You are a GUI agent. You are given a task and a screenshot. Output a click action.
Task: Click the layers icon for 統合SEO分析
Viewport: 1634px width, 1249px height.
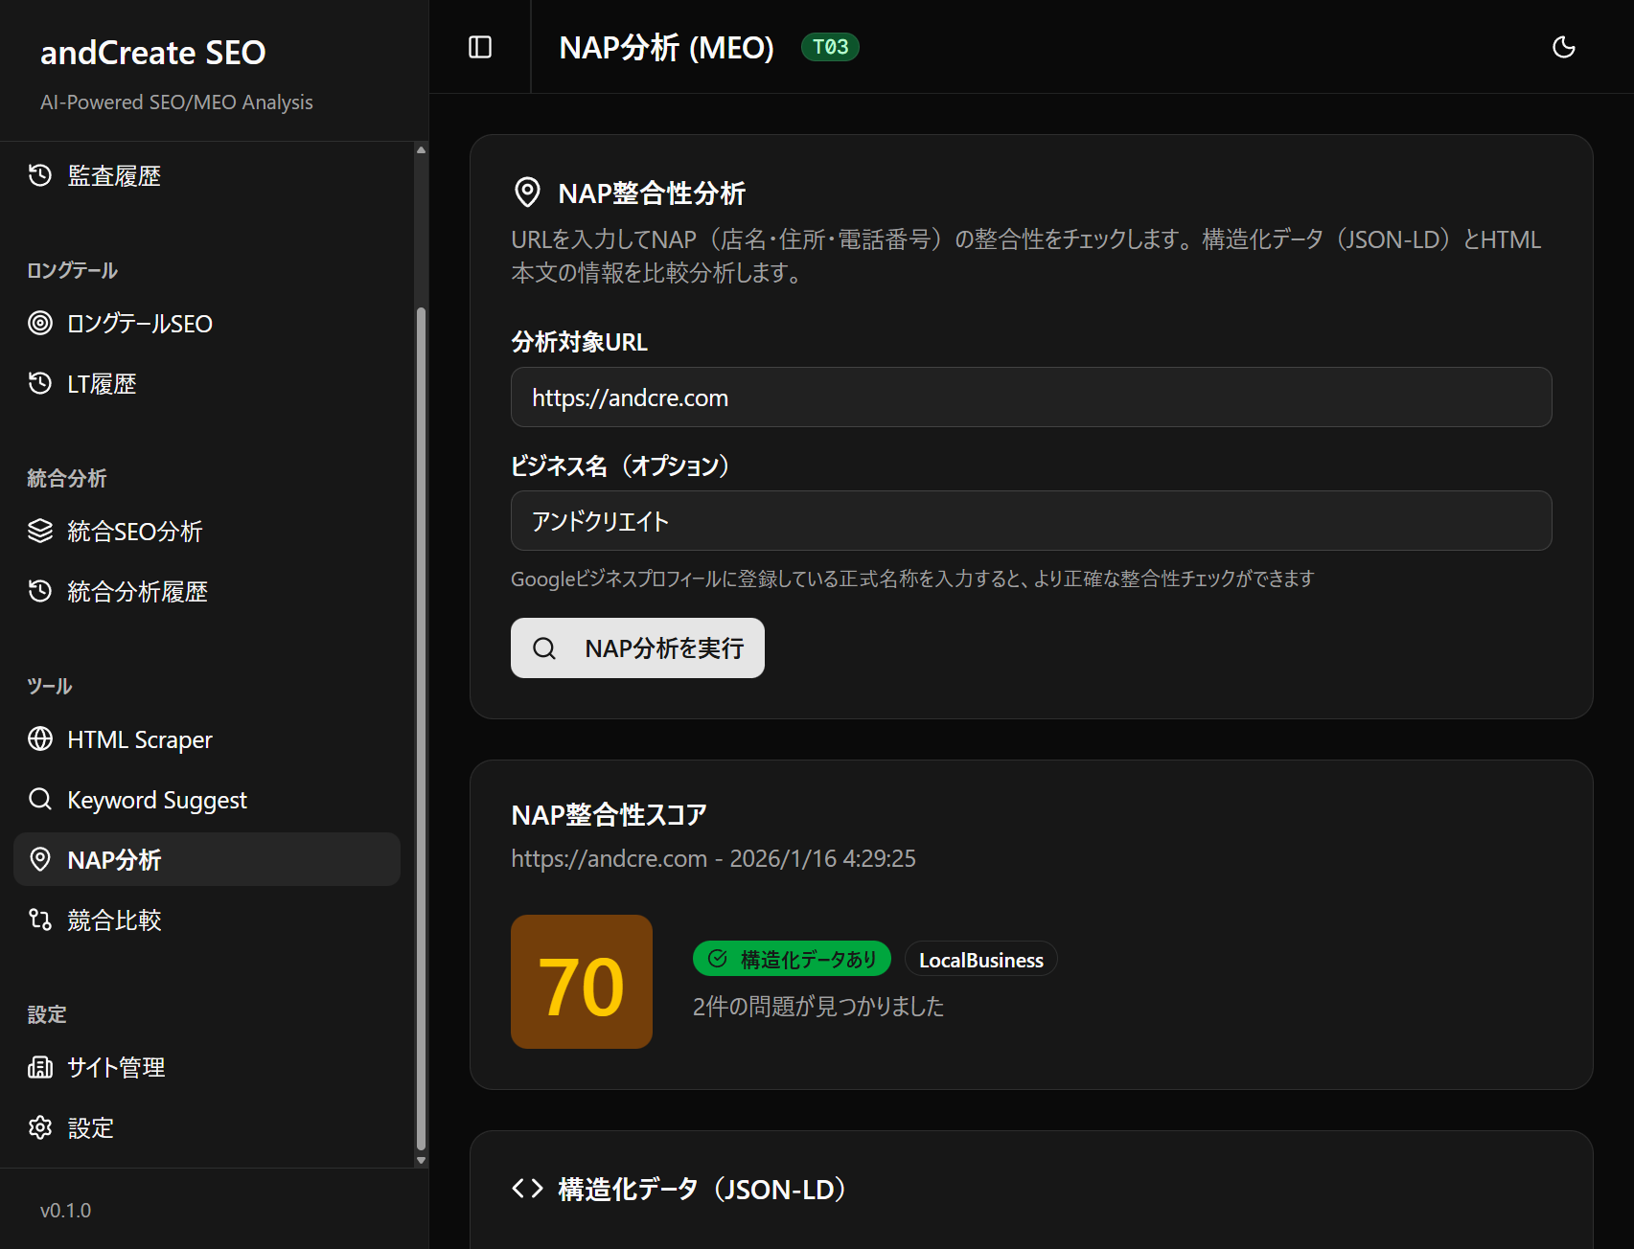(x=40, y=531)
